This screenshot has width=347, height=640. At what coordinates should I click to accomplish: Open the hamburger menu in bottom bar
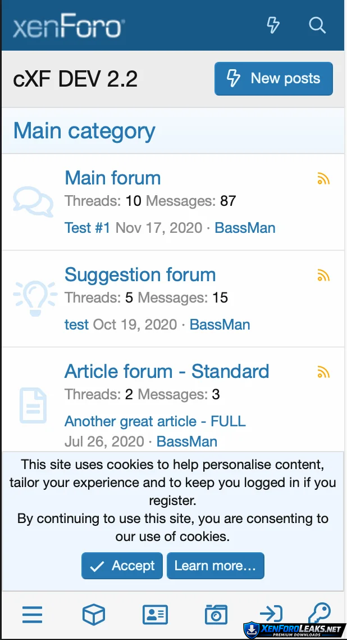[33, 615]
